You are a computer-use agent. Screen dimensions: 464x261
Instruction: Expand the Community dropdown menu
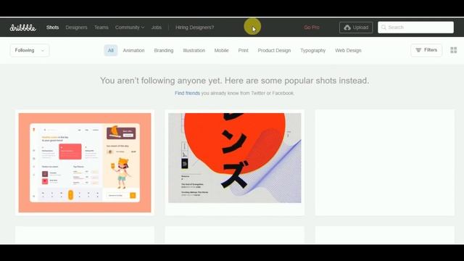coord(130,28)
